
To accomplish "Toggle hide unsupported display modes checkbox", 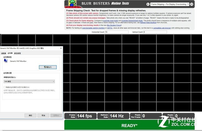I will (x=4, y=87).
